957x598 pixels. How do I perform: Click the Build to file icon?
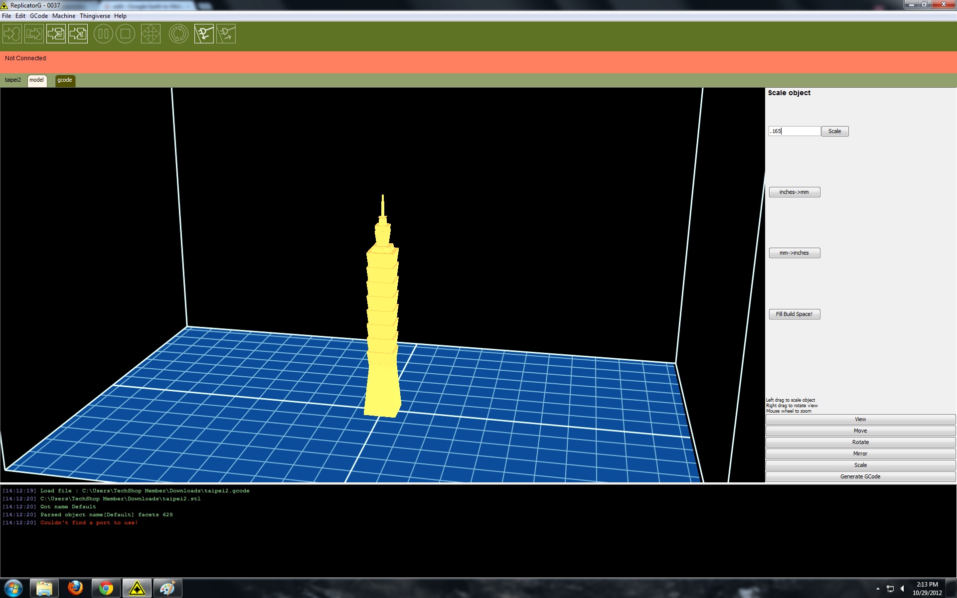point(56,34)
